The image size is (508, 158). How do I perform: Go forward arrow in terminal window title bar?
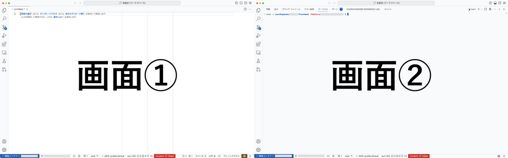coord(334,3)
